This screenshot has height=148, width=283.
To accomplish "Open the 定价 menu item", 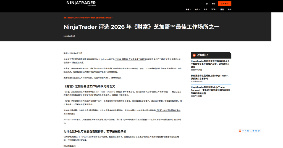I will 206,10.
